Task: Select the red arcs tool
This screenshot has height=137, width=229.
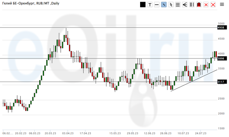Action: tap(199, 5)
